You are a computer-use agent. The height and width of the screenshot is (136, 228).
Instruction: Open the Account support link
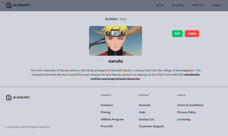(x=144, y=105)
